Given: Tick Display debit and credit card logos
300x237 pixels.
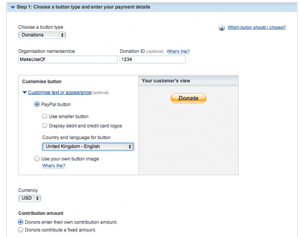Looking at the screenshot, I should [x=44, y=126].
